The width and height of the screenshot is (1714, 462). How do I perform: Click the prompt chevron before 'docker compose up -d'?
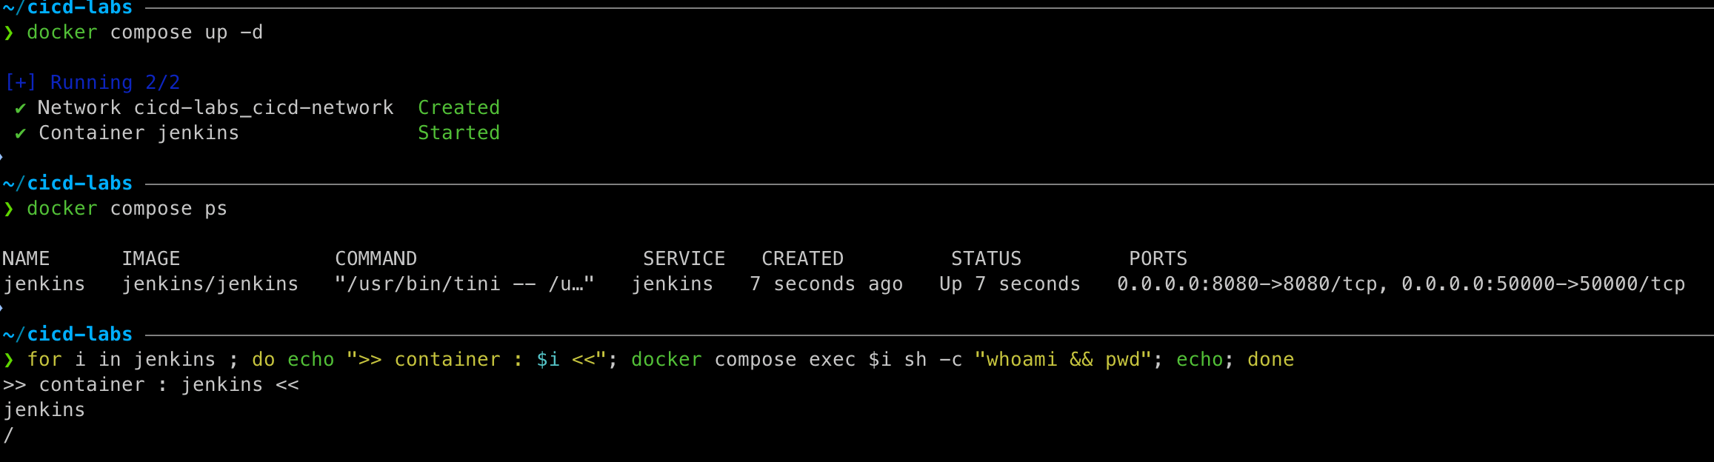click(9, 33)
